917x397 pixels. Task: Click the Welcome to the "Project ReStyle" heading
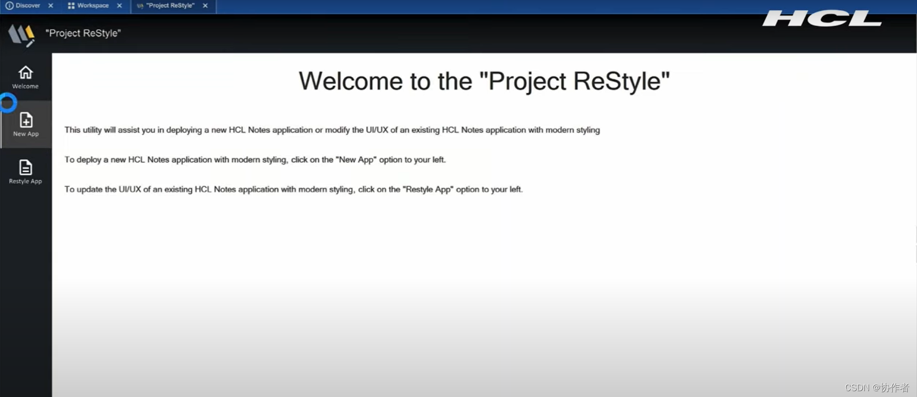484,81
